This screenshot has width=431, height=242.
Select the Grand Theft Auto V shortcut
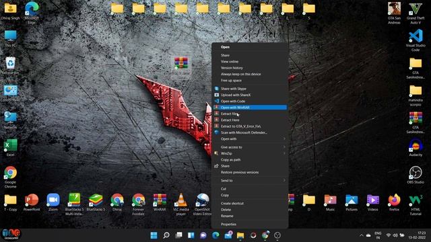tap(416, 13)
